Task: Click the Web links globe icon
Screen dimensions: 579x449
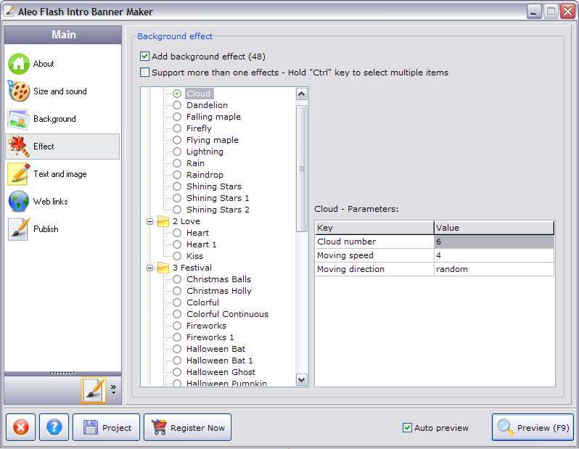Action: tap(19, 202)
